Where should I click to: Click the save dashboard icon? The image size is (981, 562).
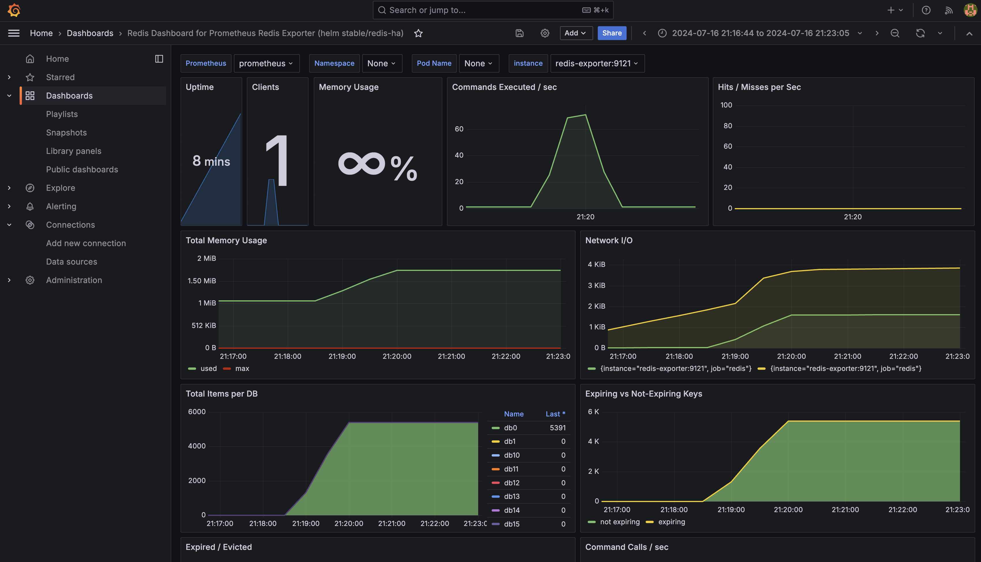519,33
